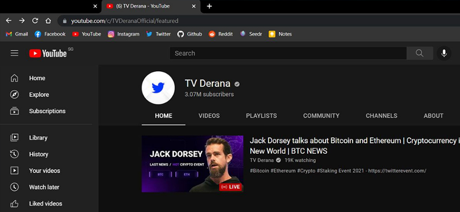Switch to the VIDEOS tab
The width and height of the screenshot is (460, 212).
tap(209, 116)
